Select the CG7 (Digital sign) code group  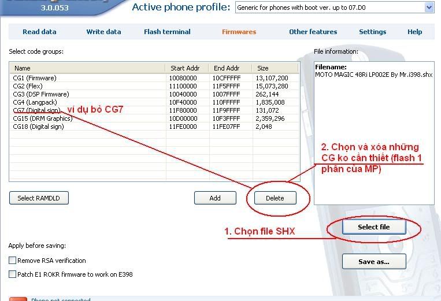pos(37,110)
